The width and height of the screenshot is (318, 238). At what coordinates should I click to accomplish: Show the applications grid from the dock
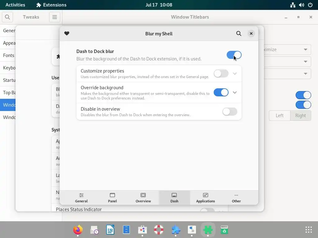[x=308, y=230]
